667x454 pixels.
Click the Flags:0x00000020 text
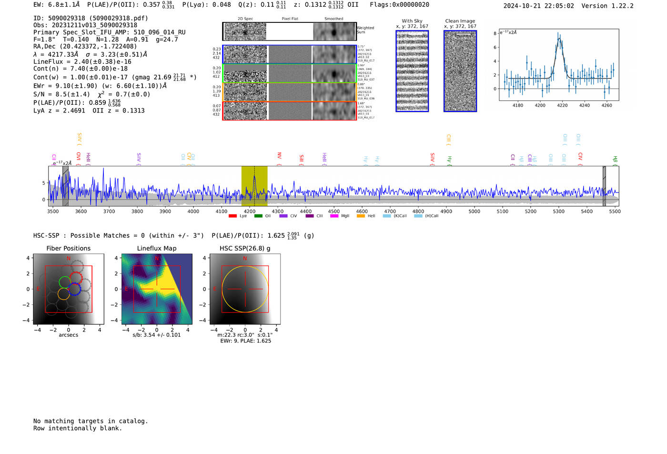(x=399, y=5)
